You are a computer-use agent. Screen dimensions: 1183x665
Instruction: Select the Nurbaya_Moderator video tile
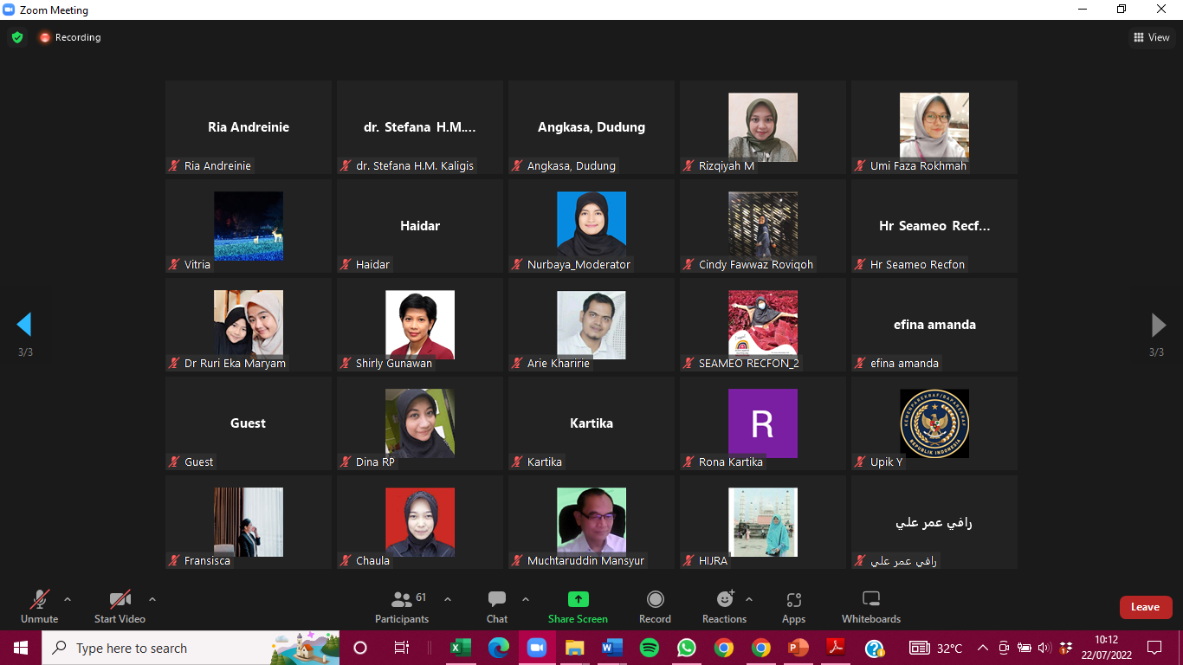591,226
